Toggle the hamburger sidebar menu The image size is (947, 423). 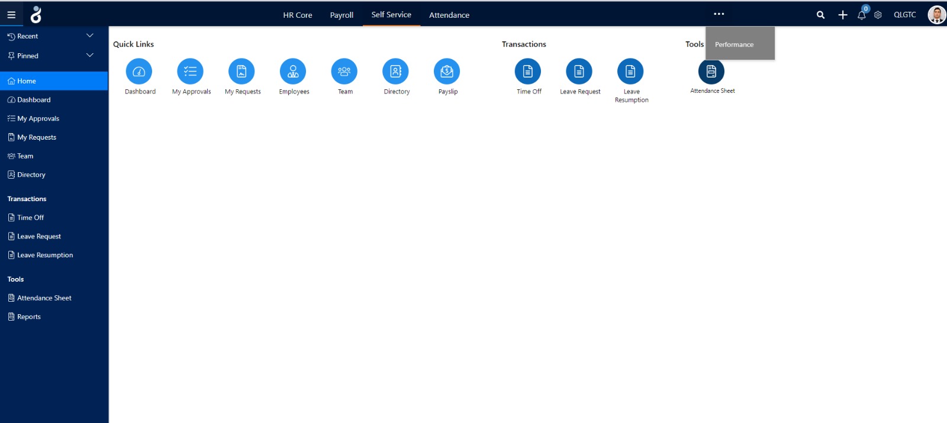tap(11, 15)
